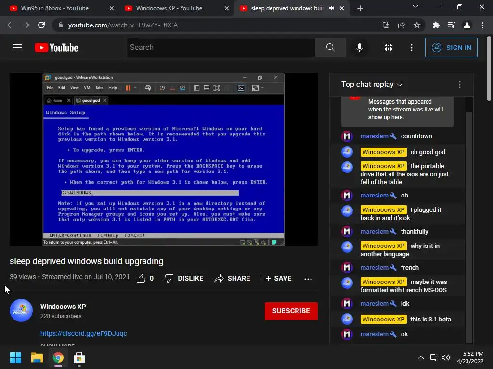This screenshot has width=493, height=369.
Task: Open the YouTube hamburger guide menu
Action: point(17,48)
